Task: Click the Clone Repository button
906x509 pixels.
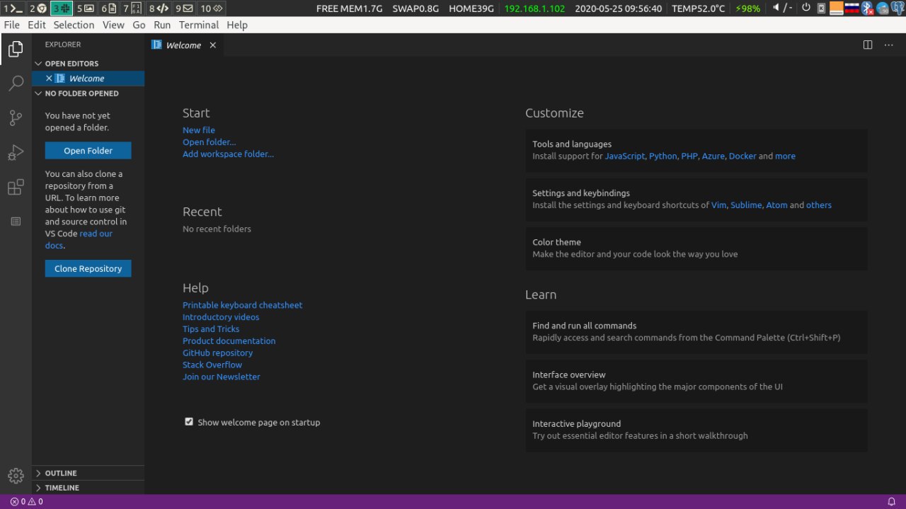Action: click(88, 268)
